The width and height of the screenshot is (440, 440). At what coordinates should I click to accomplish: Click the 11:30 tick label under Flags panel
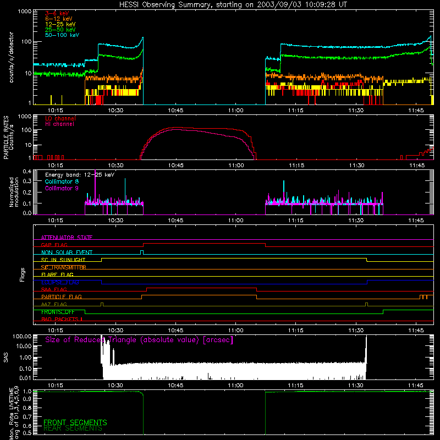tap(356, 331)
